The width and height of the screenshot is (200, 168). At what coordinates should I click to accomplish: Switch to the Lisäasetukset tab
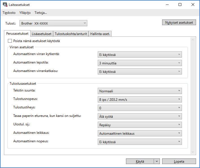click(42, 34)
